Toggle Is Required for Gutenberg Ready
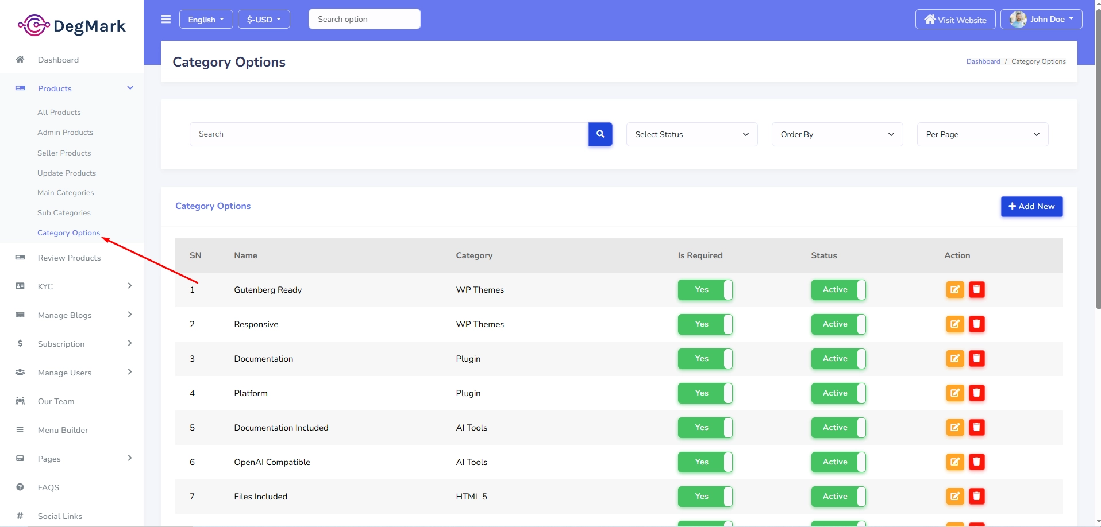This screenshot has width=1101, height=527. 705,290
